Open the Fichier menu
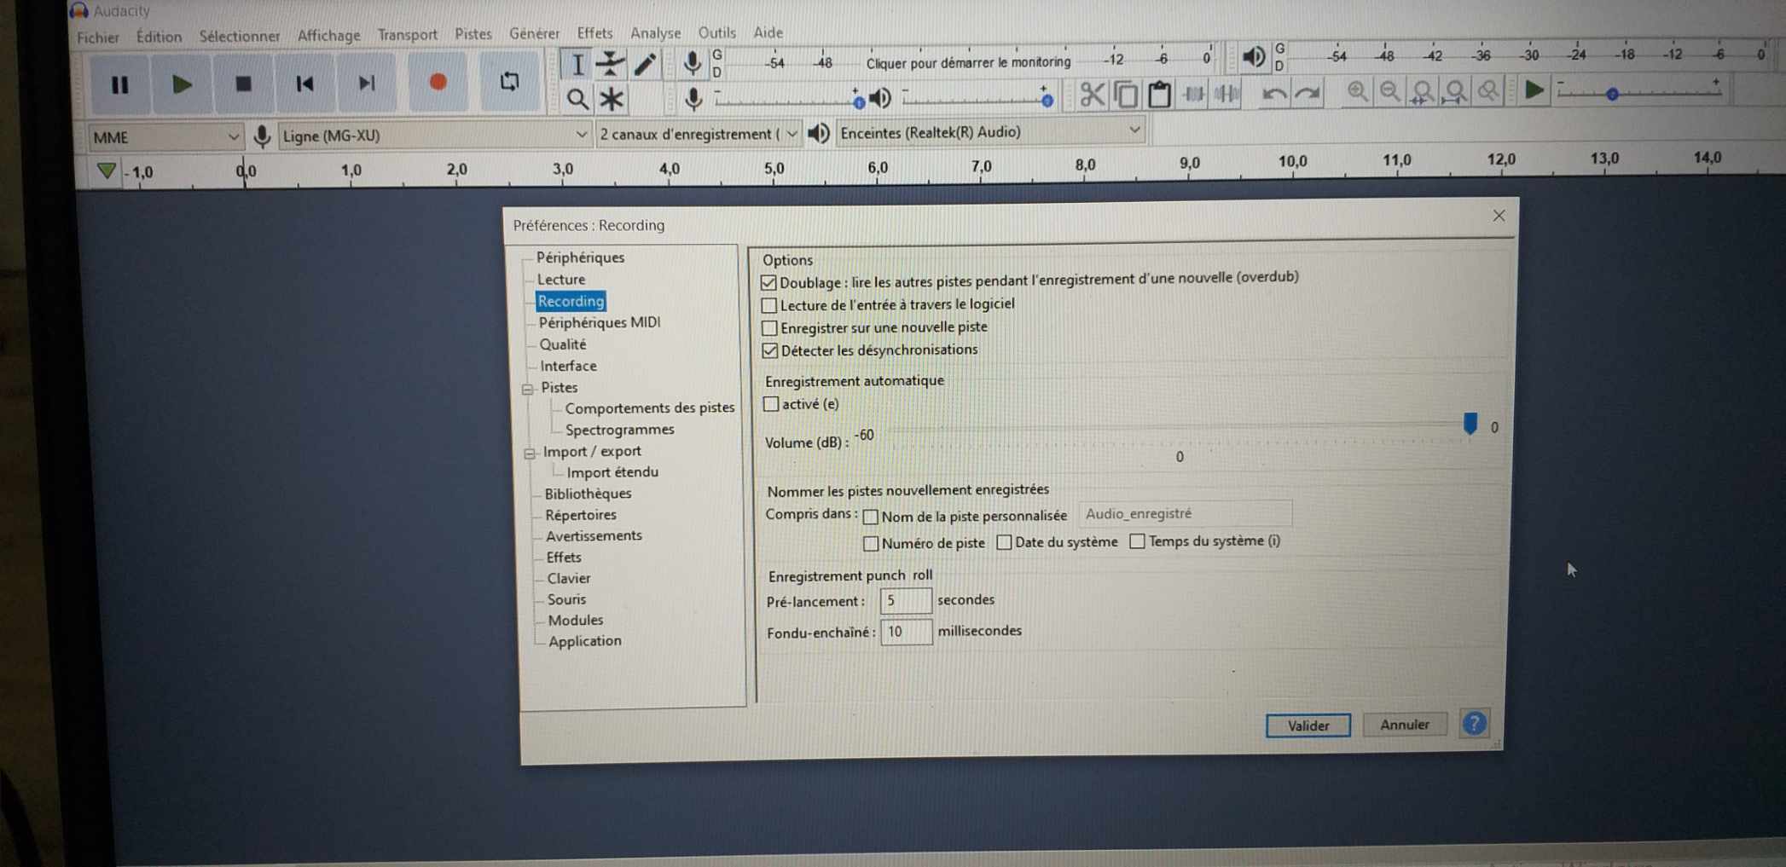The image size is (1786, 867). [x=98, y=38]
